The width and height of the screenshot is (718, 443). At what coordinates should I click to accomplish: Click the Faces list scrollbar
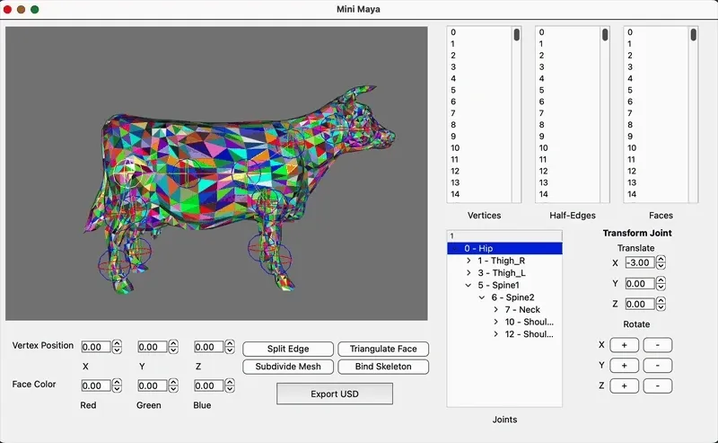(x=693, y=36)
